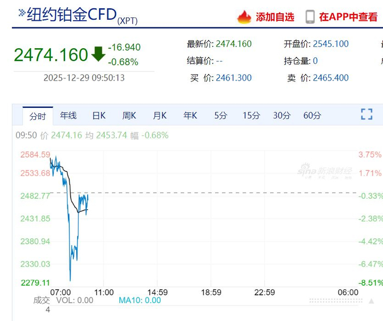Open the 日K candlestick tab

99,116
